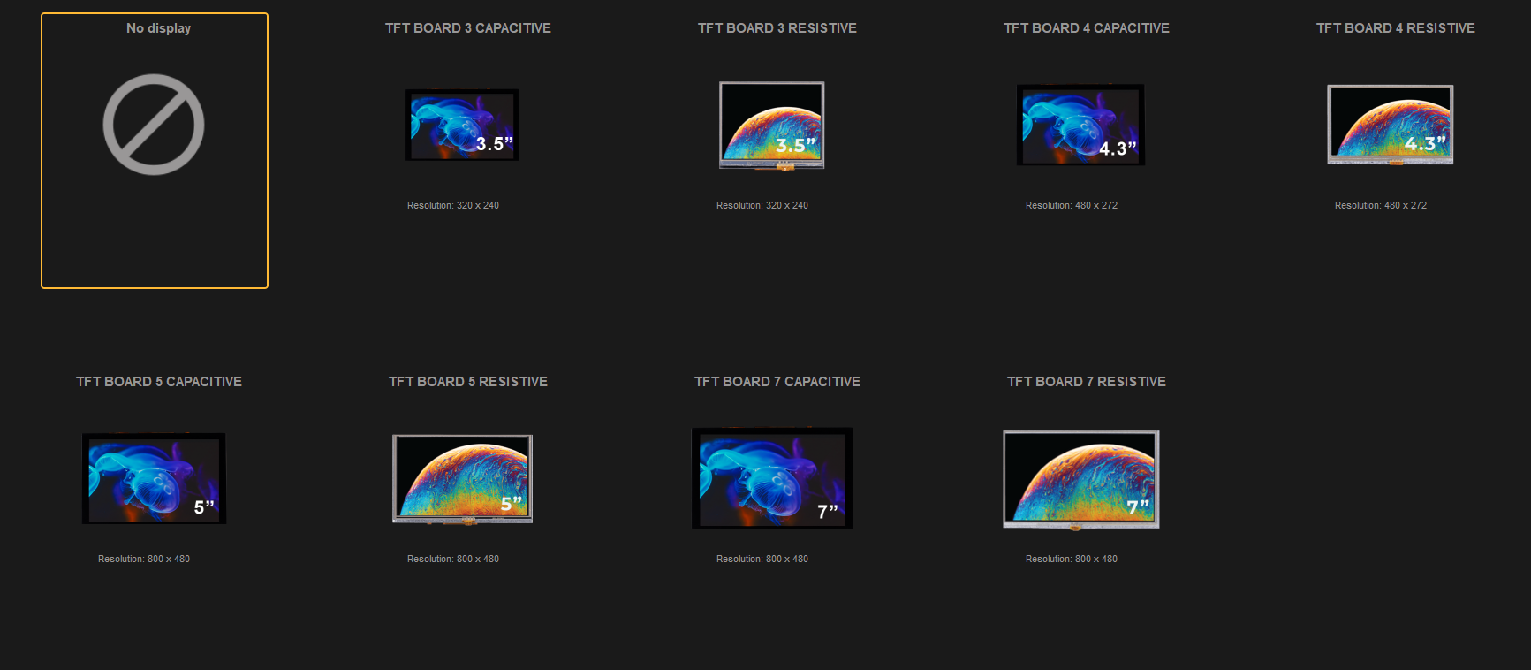Click the TFT BOARD 3 RESISTIVE title

777,28
